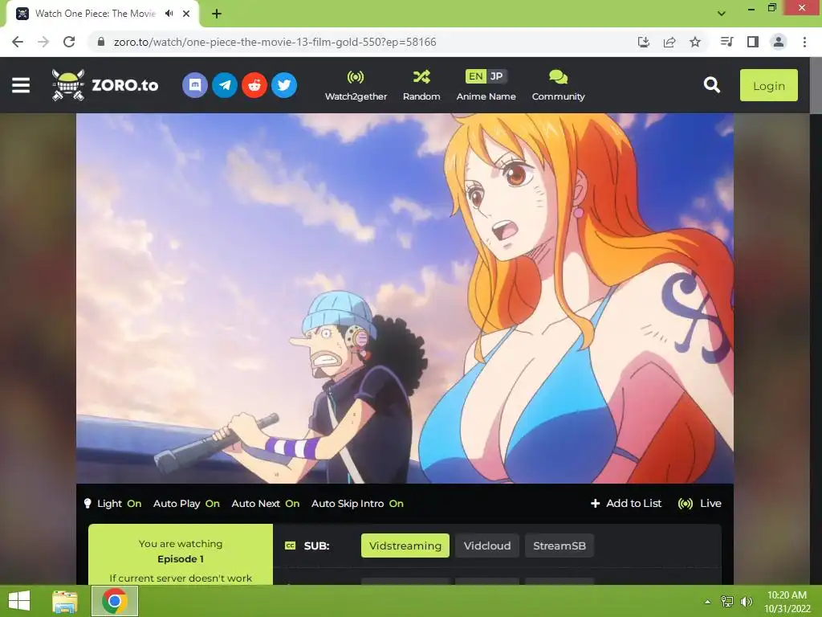The image size is (822, 617).
Task: Click the install app icon in address bar
Action: [644, 42]
